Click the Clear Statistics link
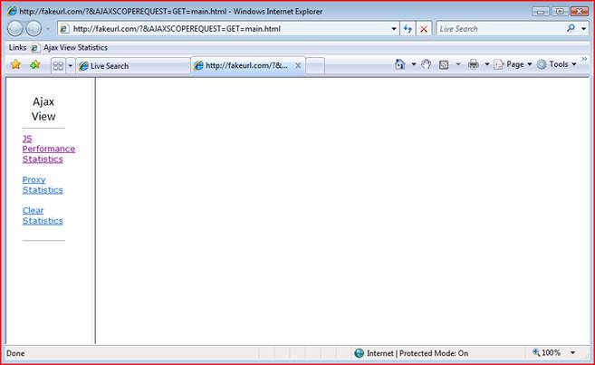This screenshot has width=595, height=365. (x=42, y=216)
